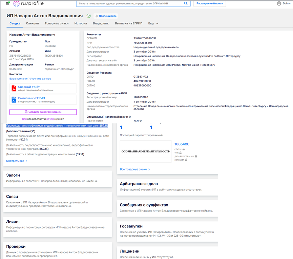Open Все товарные знаки list
This screenshot has width=293, height=259.
pyautogui.click(x=135, y=169)
